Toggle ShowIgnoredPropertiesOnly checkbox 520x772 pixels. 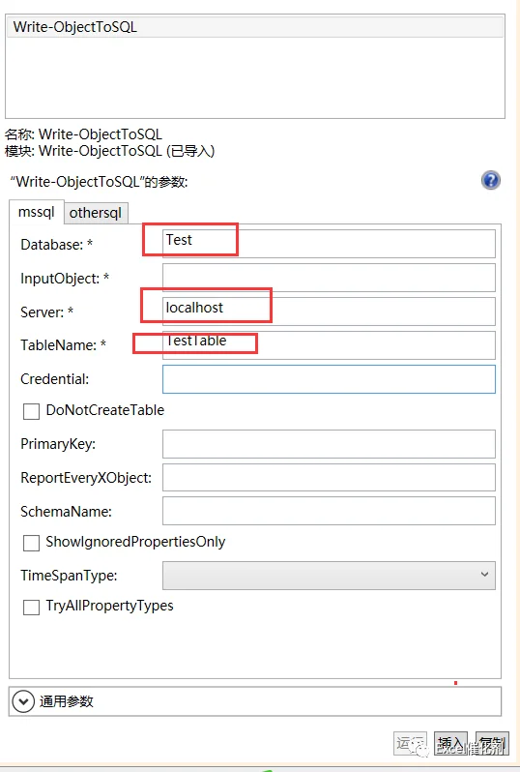pos(32,543)
